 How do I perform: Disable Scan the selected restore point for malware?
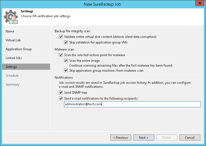[x=61, y=55]
